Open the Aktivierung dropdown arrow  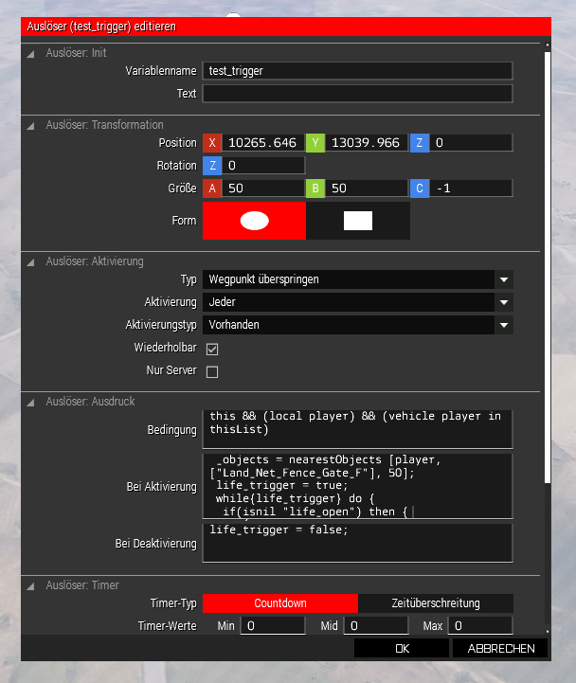point(504,302)
